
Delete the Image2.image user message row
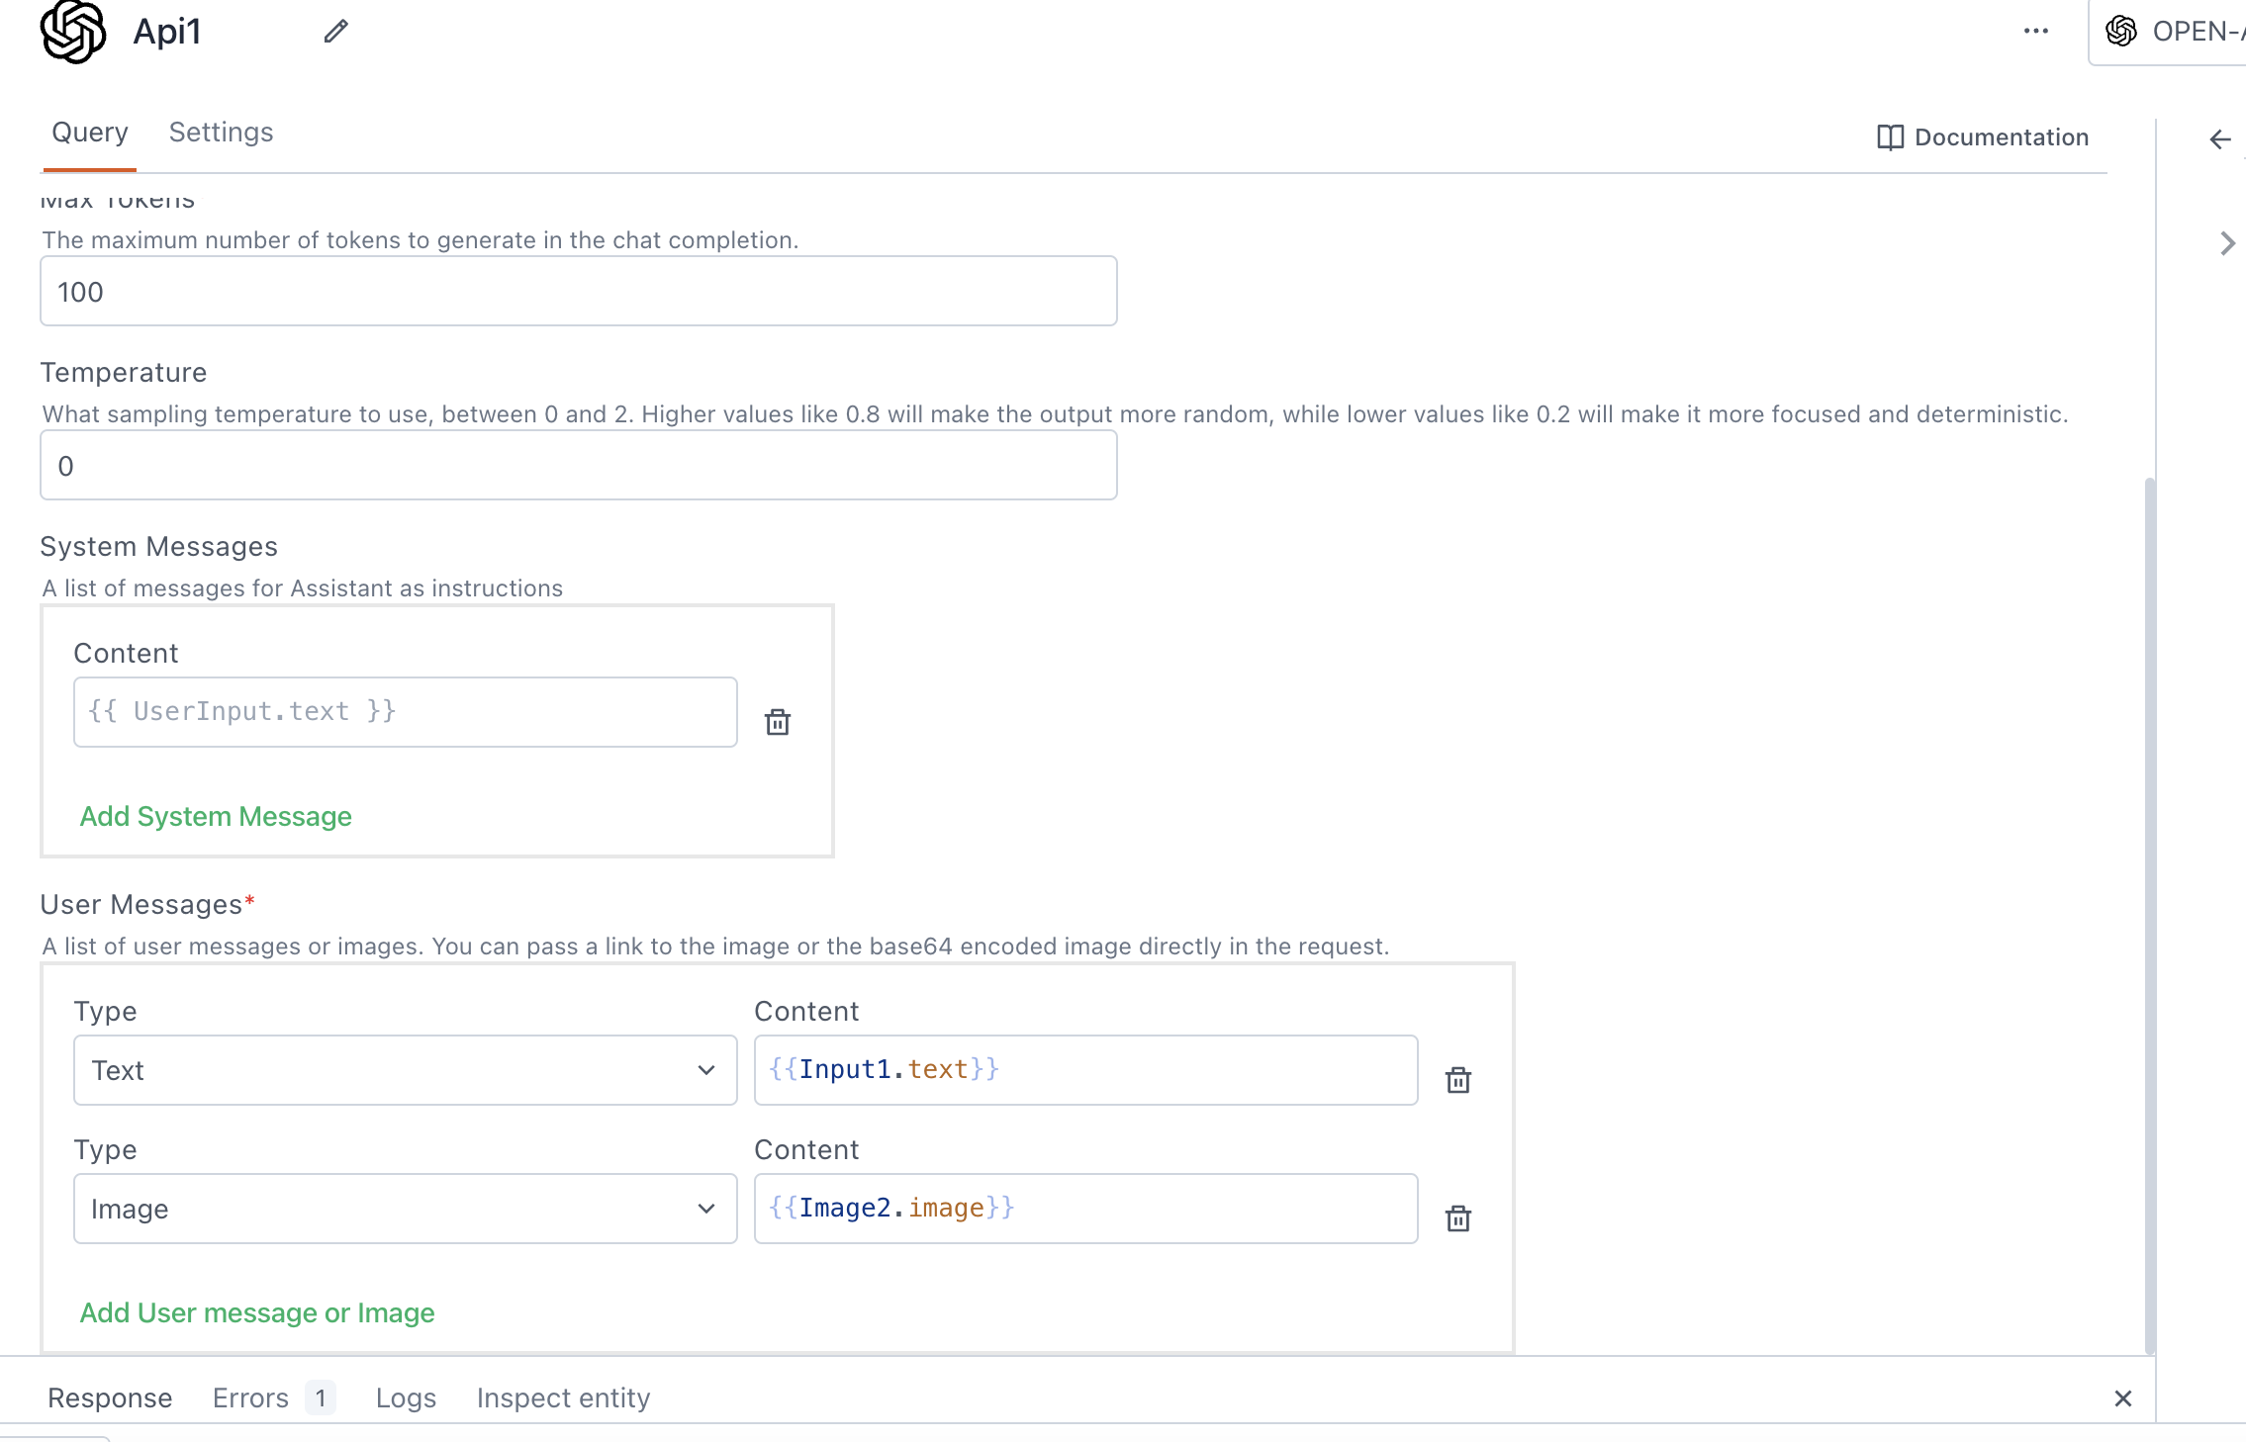(x=1457, y=1218)
